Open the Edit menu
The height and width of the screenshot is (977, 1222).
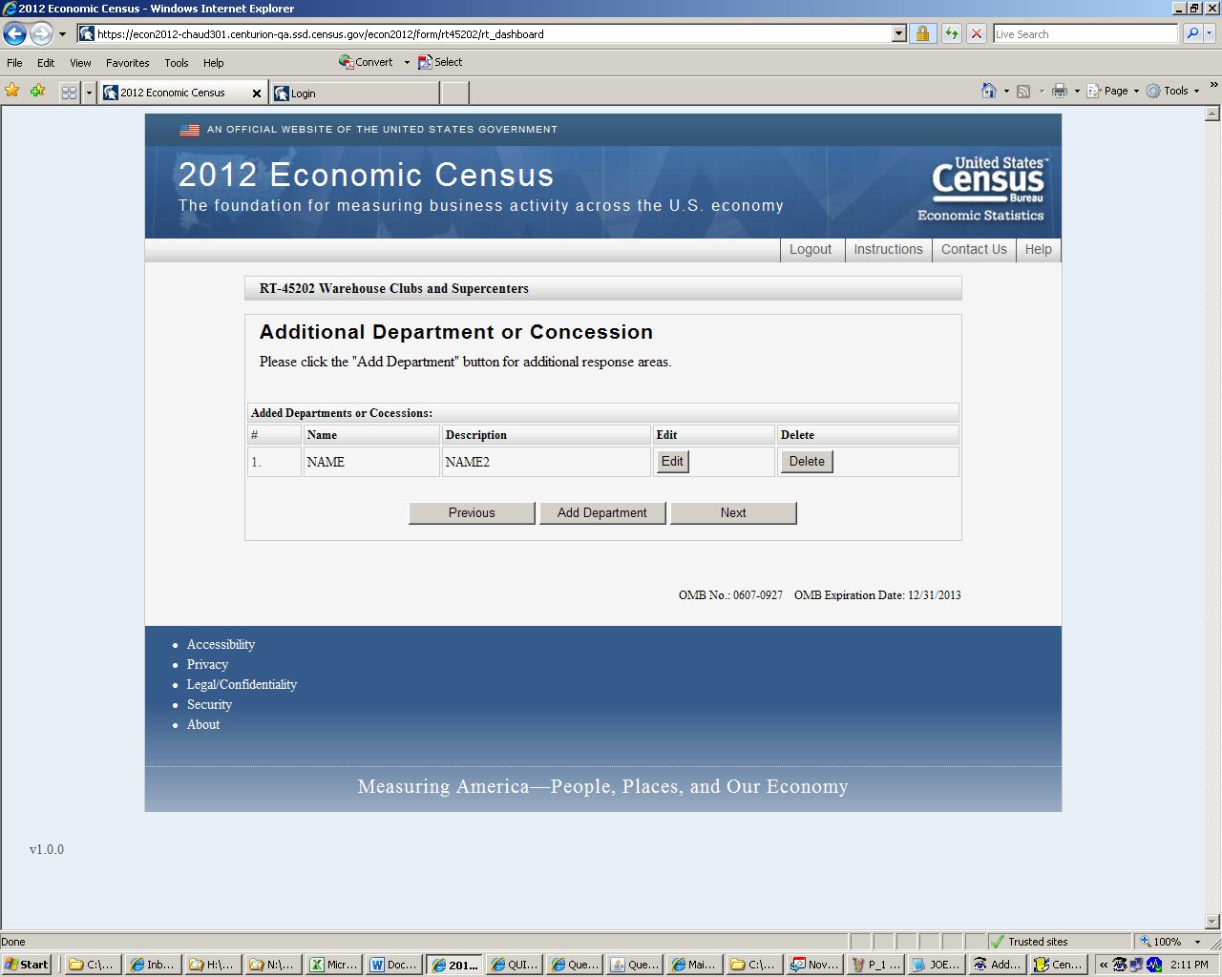coord(46,63)
